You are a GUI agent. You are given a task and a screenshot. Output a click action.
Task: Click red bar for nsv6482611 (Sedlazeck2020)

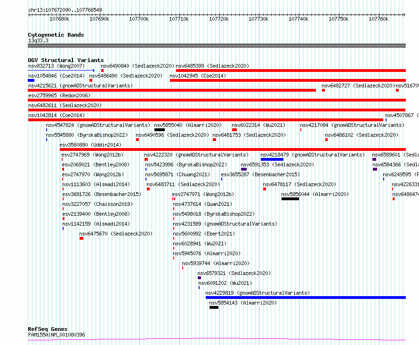tap(217, 110)
